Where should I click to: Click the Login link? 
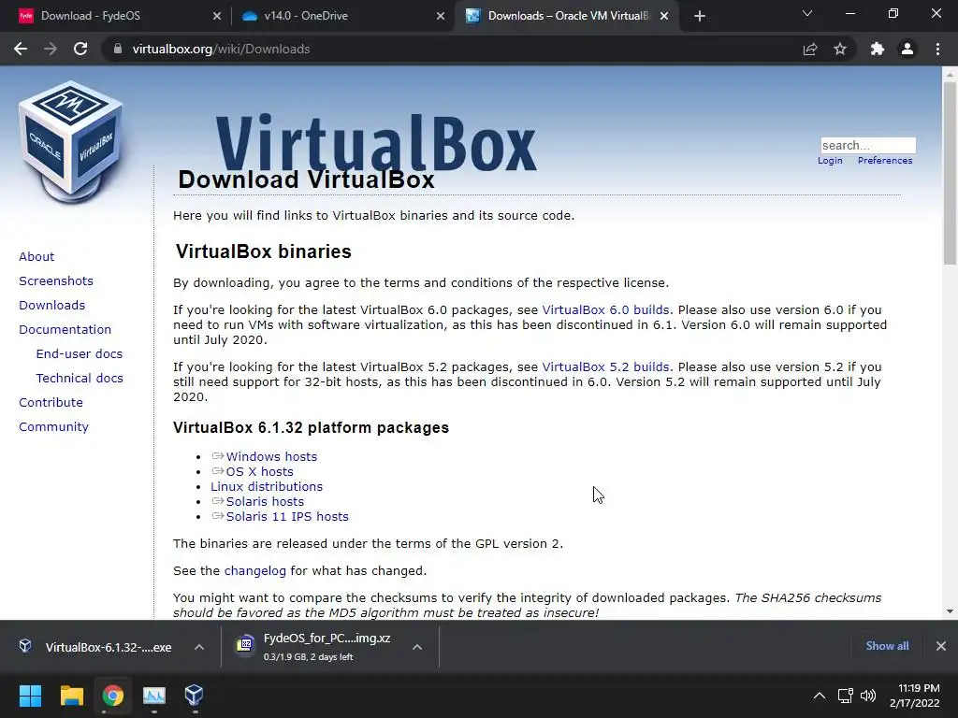[830, 161]
